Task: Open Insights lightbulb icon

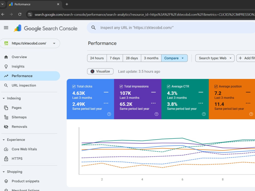Action: pos(6,66)
